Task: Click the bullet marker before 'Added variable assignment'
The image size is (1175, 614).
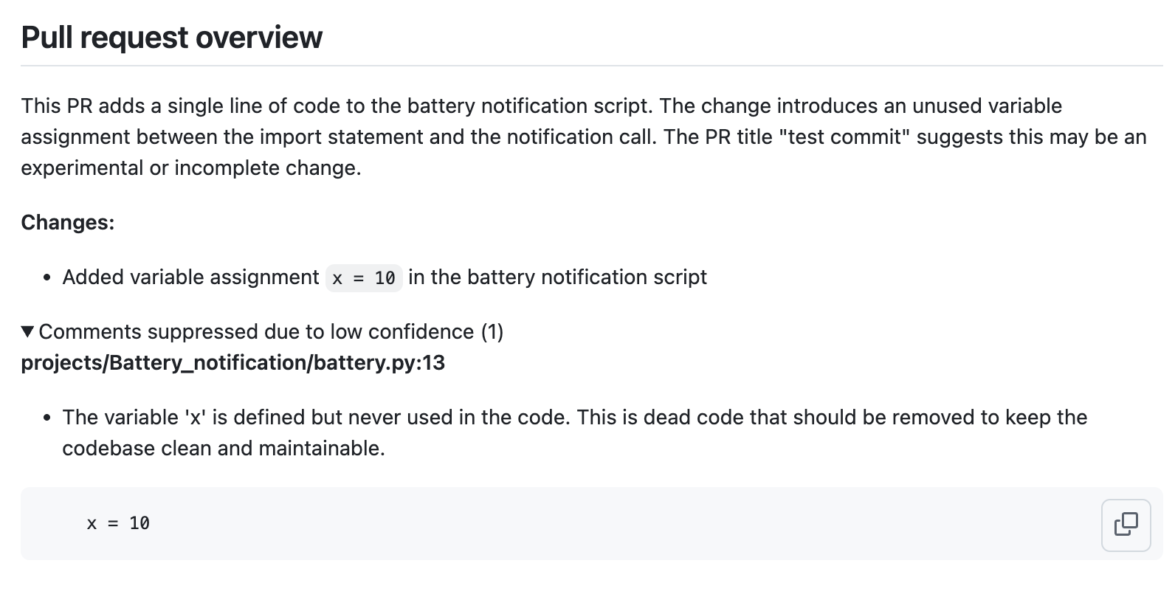Action: coord(47,278)
